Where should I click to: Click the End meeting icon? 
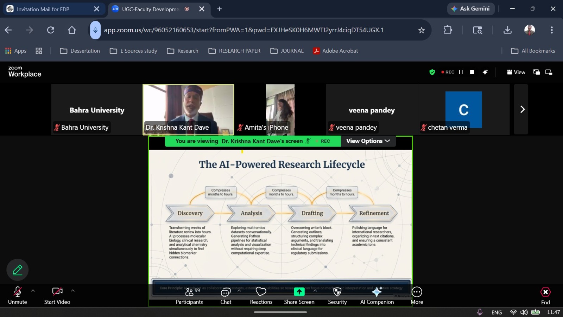point(545,292)
